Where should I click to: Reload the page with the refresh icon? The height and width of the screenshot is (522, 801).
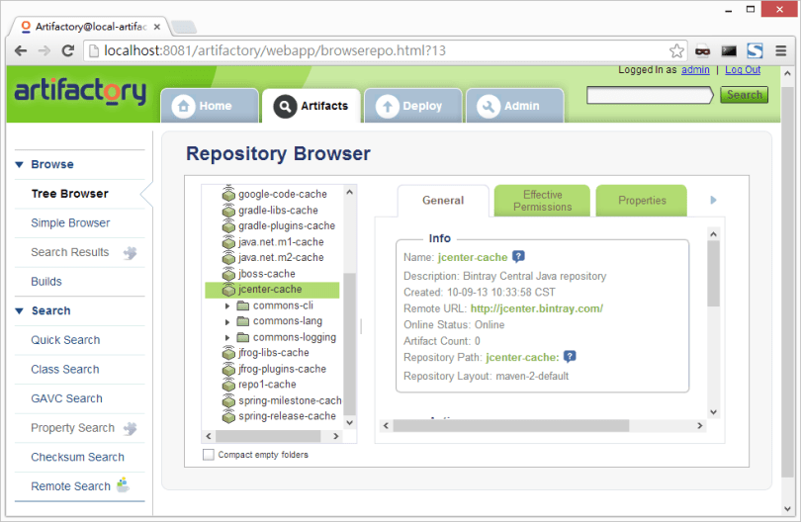[x=71, y=50]
